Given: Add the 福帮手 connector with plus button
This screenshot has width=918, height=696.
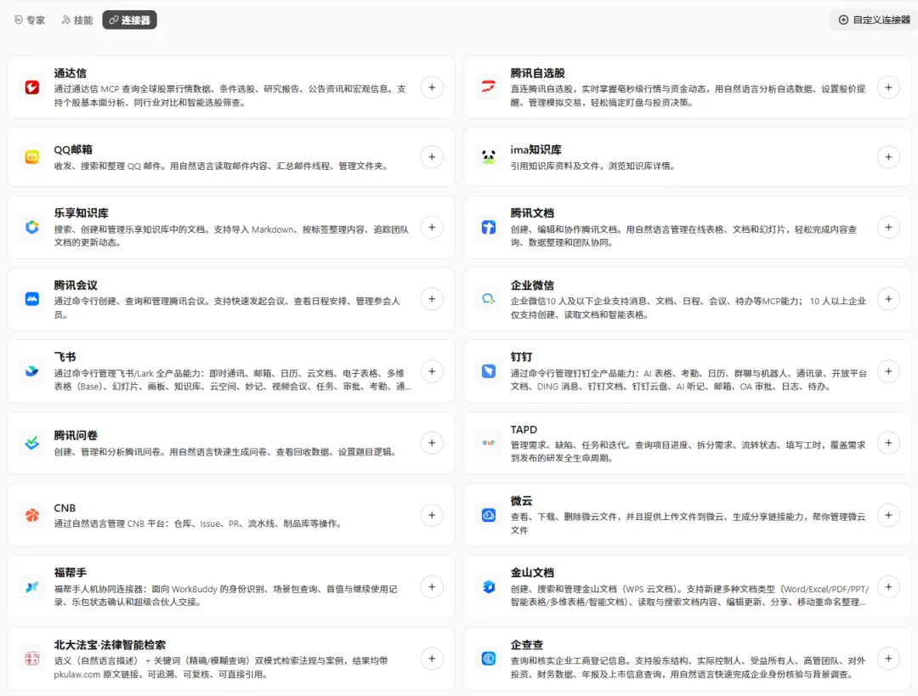Looking at the screenshot, I should click(432, 586).
